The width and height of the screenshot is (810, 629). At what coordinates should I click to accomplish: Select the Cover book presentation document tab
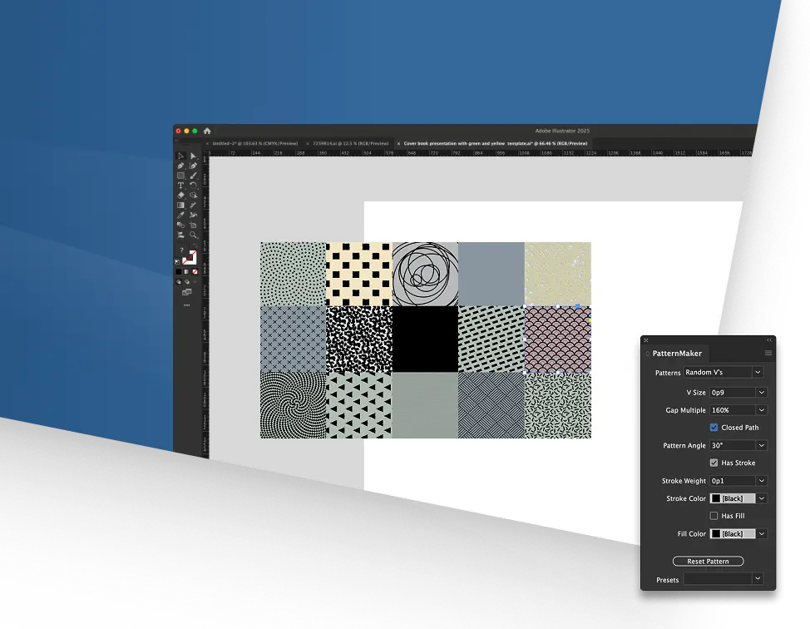tap(496, 143)
